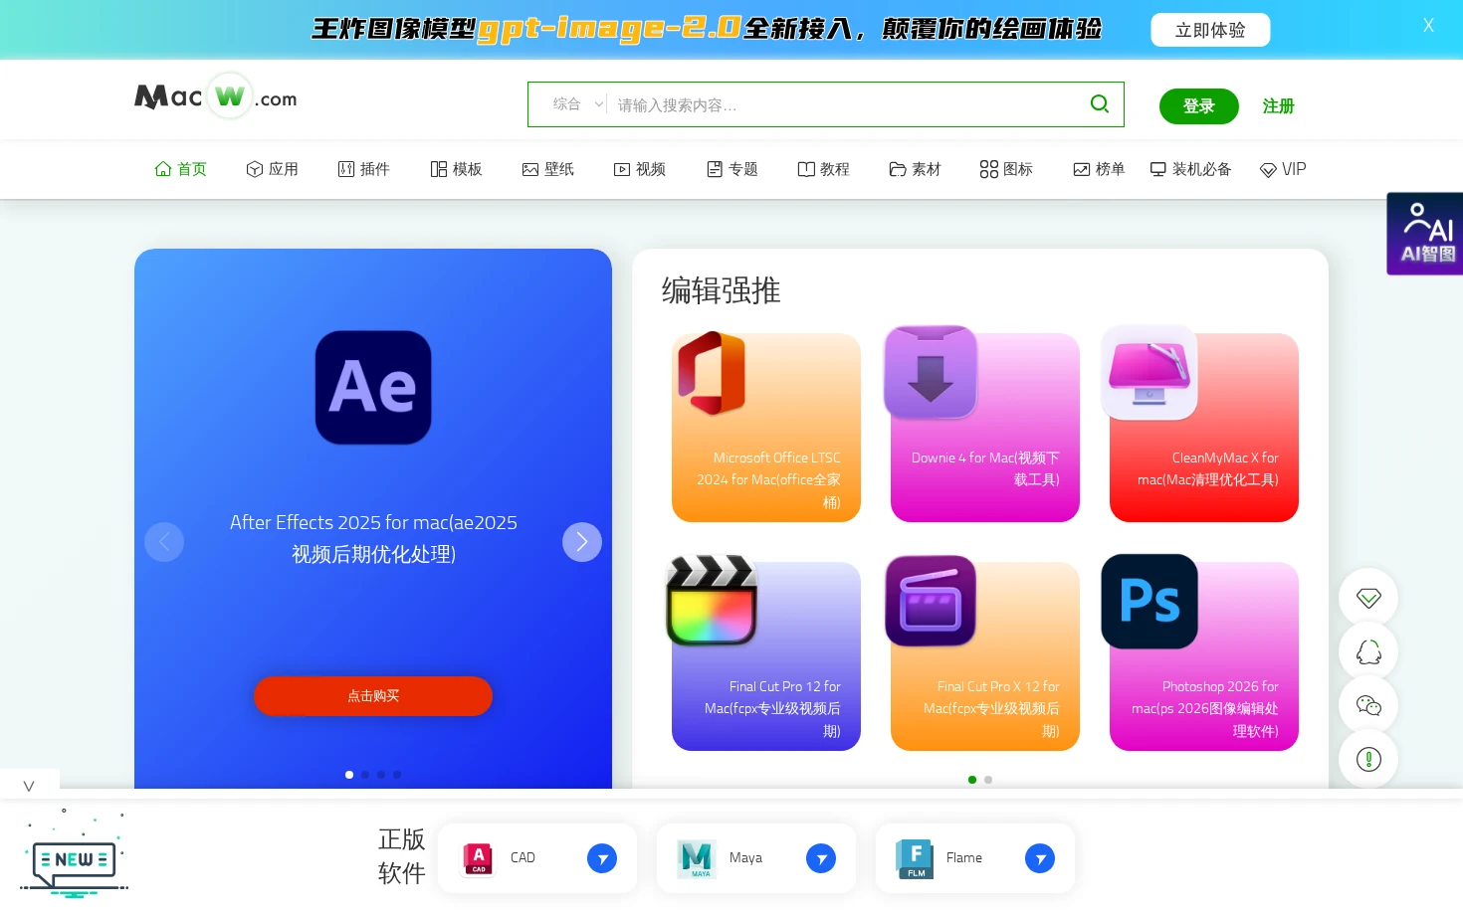This screenshot has width=1463, height=918.
Task: Open the 教程 navigation tab
Action: click(824, 169)
